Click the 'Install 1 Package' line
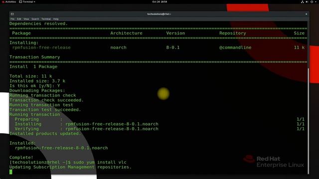Image resolution: width=319 pixels, height=179 pixels. tap(33, 67)
